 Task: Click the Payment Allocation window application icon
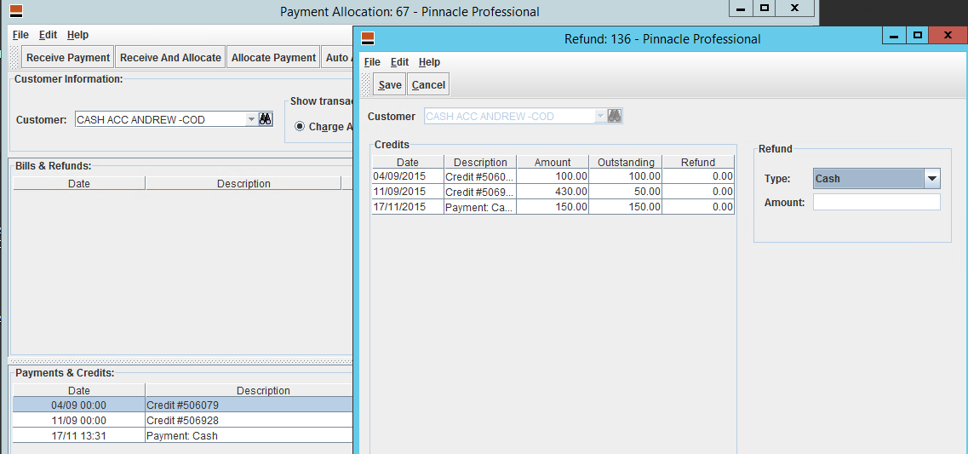[x=16, y=11]
